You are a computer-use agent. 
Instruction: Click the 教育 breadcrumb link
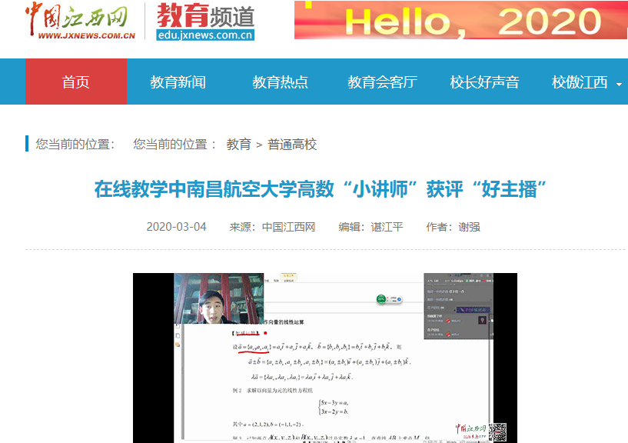tap(238, 144)
